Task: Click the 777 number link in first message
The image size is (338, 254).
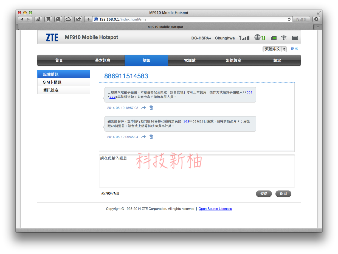Action: 112,97
